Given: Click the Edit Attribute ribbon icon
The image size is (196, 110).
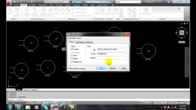Looking at the screenshot, I should (17, 10).
